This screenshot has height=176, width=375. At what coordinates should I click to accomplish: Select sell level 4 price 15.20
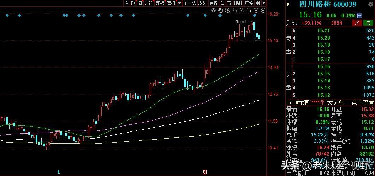point(324,38)
